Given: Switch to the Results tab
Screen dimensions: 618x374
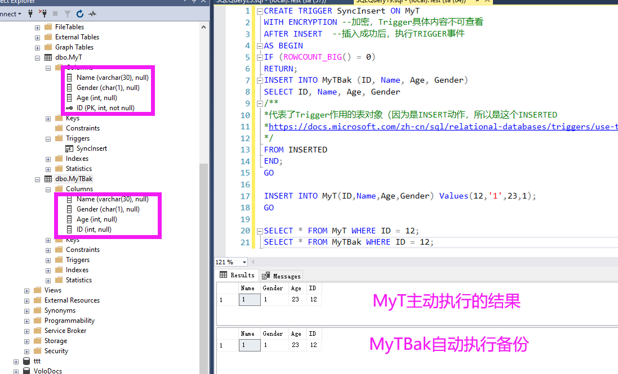Looking at the screenshot, I should [237, 275].
